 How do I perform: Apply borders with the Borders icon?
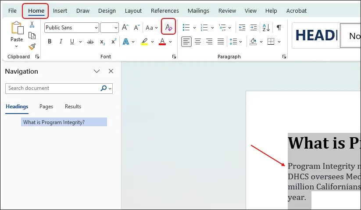pyautogui.click(x=271, y=42)
